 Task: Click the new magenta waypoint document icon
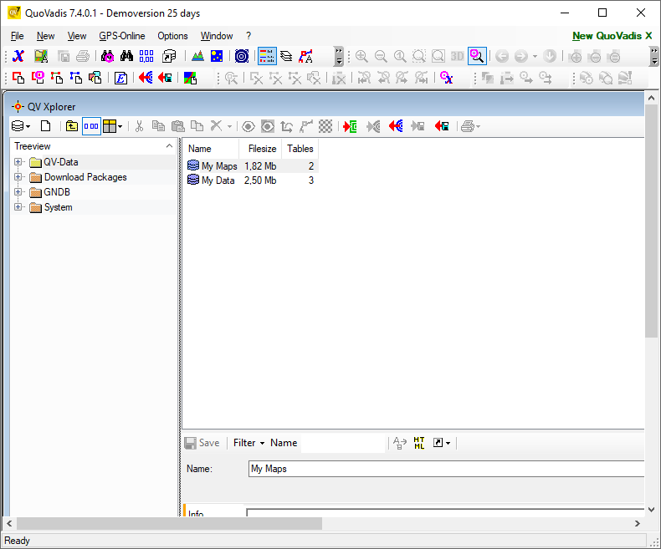[x=38, y=78]
